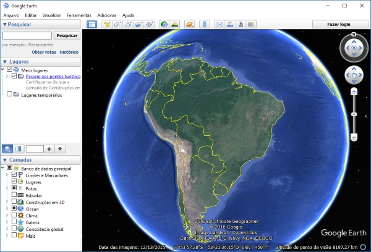Image resolution: width=371 pixels, height=252 pixels.
Task: Add a placemark with the pushpin tool
Action: coord(107,24)
